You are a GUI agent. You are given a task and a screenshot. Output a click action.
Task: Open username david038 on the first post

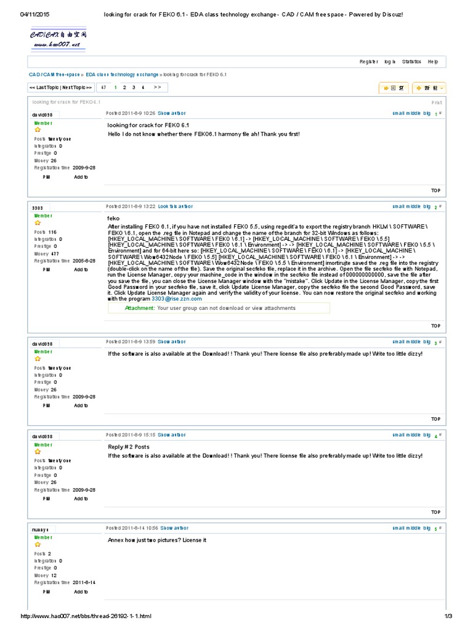(x=42, y=115)
